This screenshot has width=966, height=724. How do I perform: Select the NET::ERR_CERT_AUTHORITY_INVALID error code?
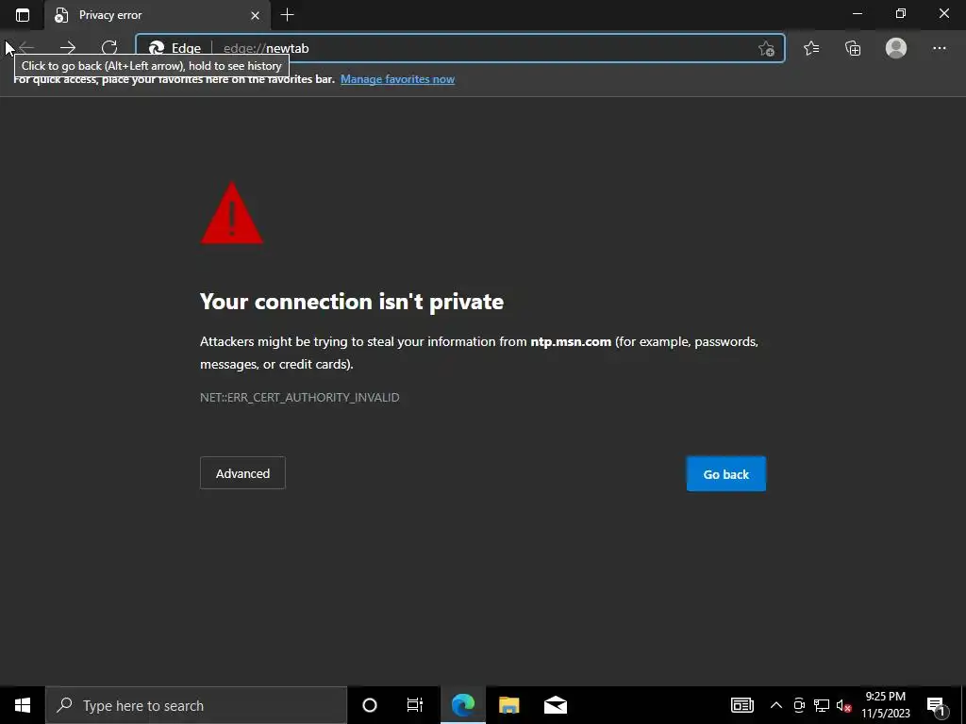pos(299,397)
